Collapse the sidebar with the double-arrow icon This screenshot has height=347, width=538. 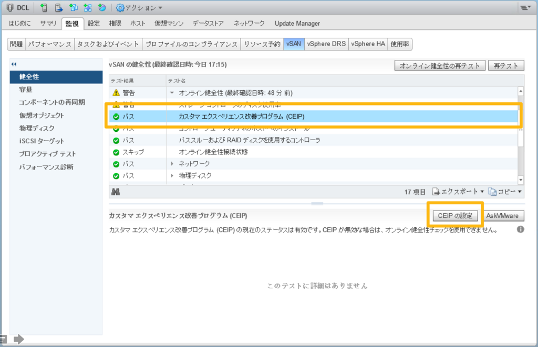pyautogui.click(x=14, y=64)
